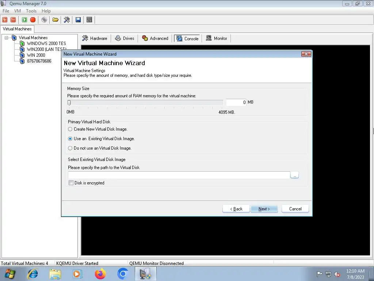This screenshot has height=281, width=374.
Task: Click 'KQEMU Driver Started' status text
Action: pos(77,263)
